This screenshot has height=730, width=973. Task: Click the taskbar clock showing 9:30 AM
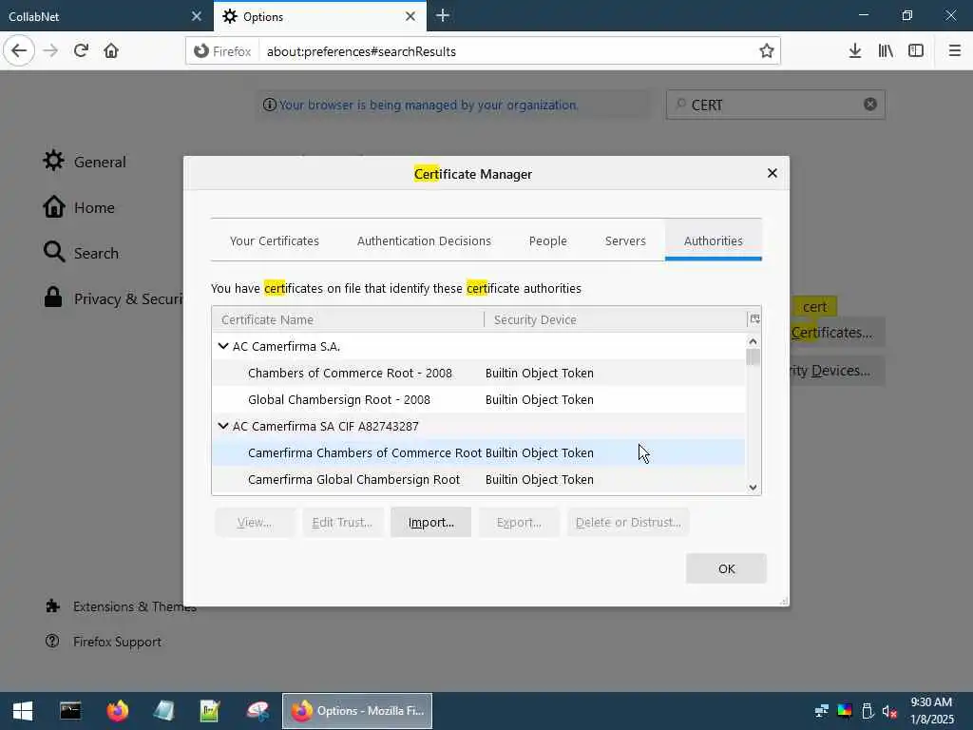point(931,711)
